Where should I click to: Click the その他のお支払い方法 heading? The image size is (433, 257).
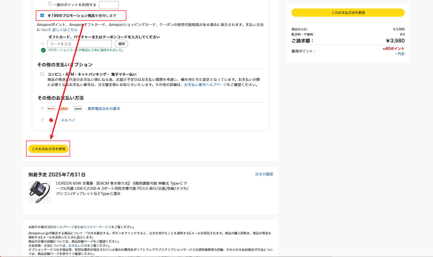click(61, 98)
